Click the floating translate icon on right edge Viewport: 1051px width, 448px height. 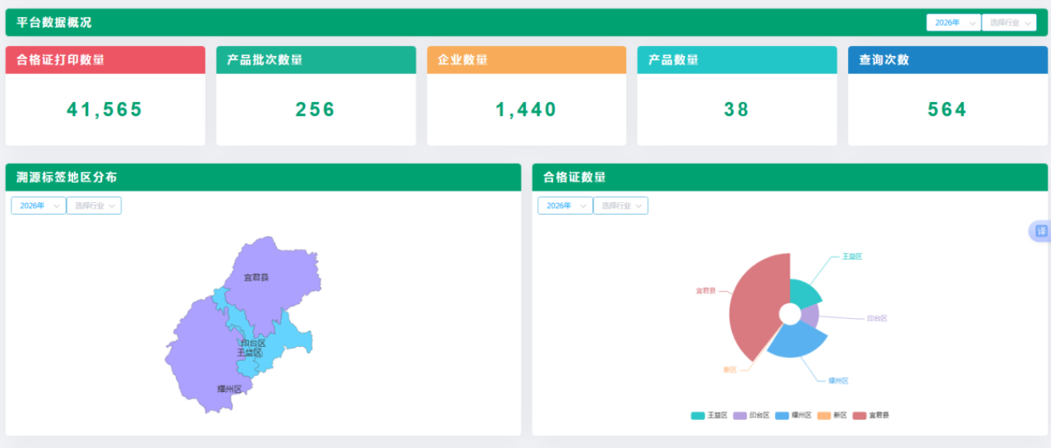coord(1041,231)
